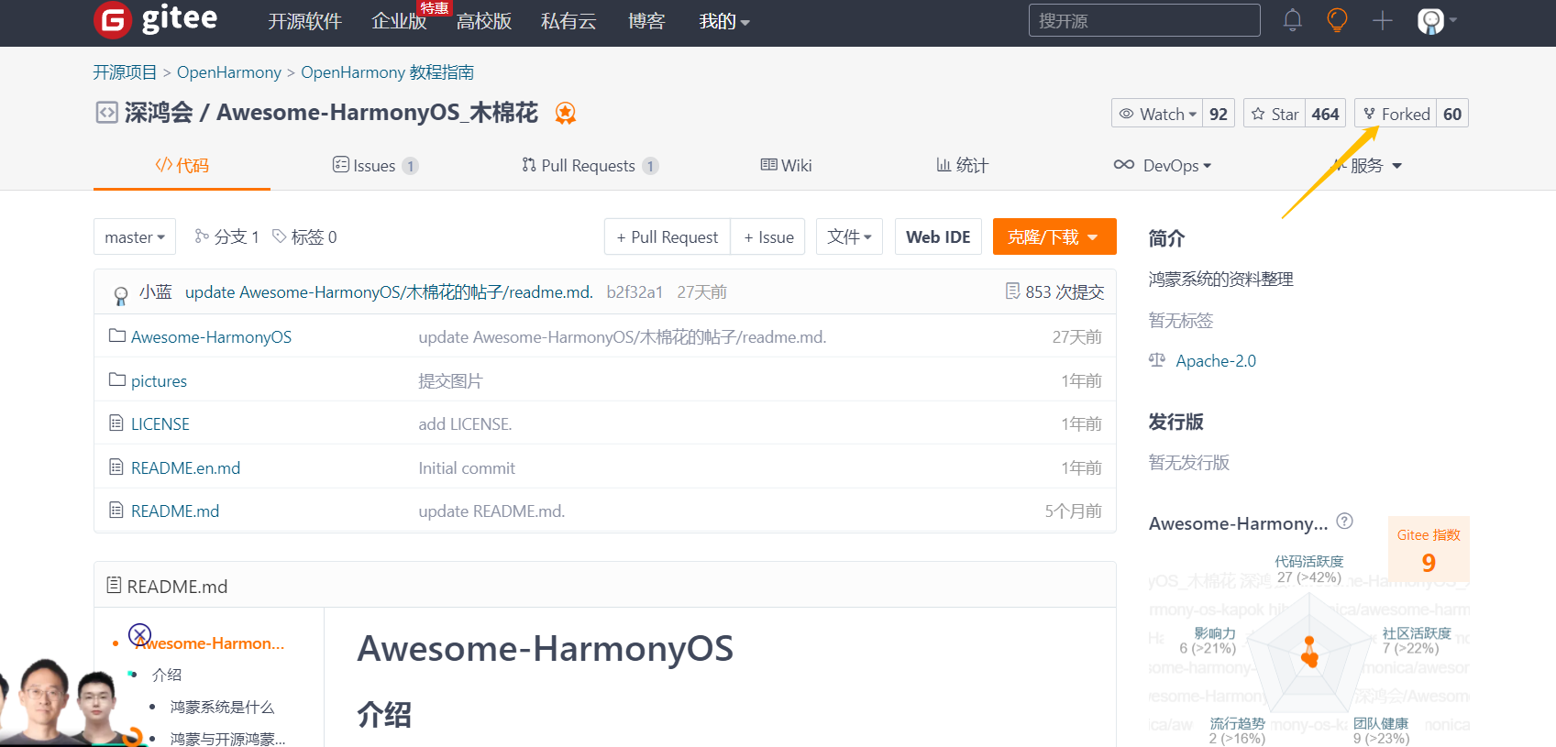Jump to 介绍 in README outline
This screenshot has height=747, width=1556.
coord(167,675)
